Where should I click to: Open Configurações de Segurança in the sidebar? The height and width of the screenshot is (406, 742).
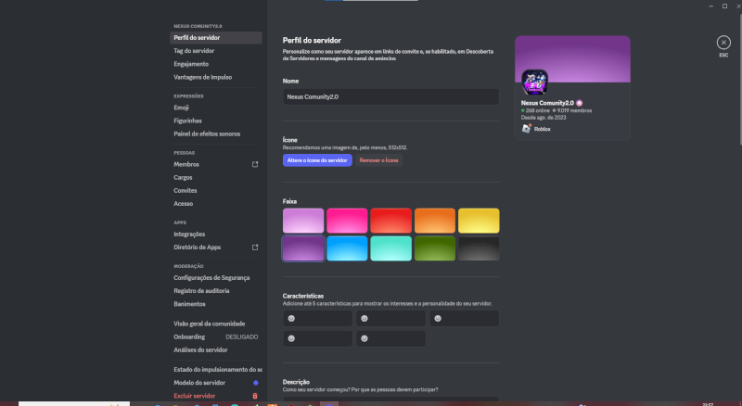coord(214,277)
